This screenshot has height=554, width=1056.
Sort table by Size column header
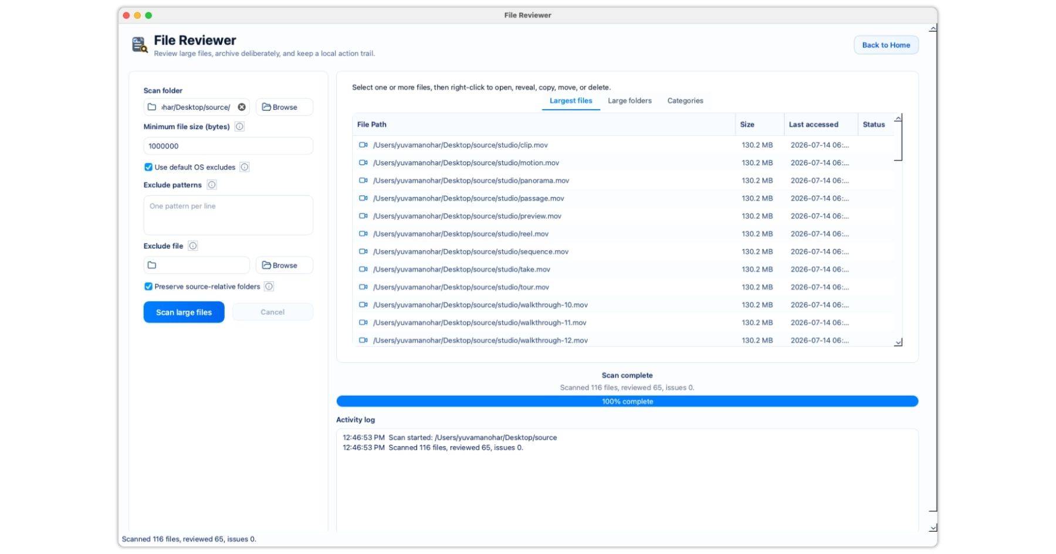point(747,124)
